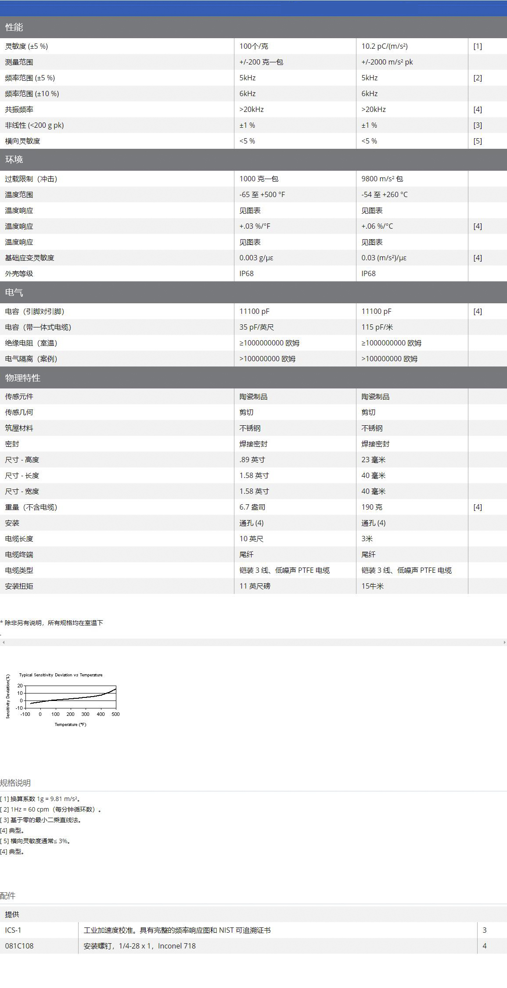This screenshot has height=988, width=507.
Task: Click footnote [2] in frequency range row
Action: click(478, 78)
